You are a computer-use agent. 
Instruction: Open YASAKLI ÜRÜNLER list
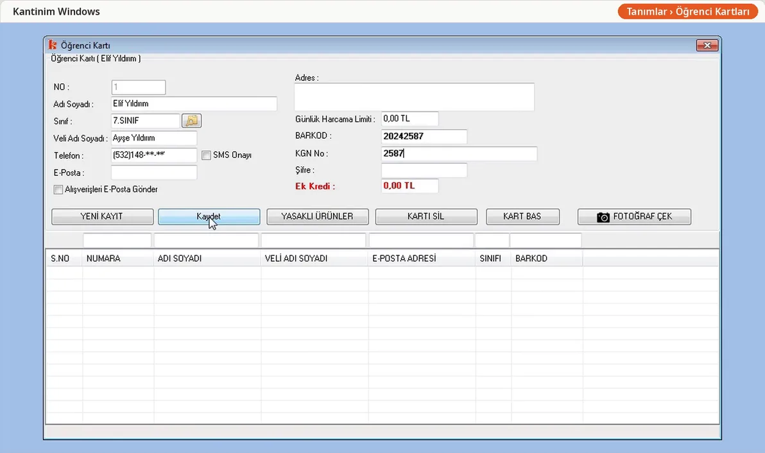pyautogui.click(x=318, y=216)
